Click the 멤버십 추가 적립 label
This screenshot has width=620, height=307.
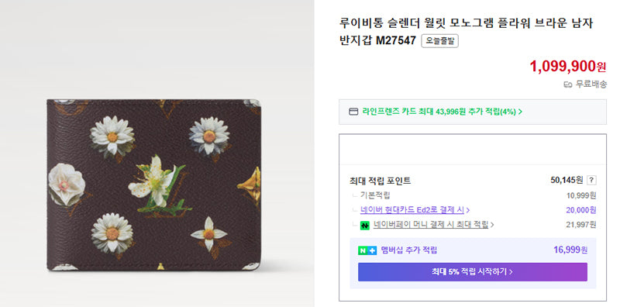(x=409, y=250)
